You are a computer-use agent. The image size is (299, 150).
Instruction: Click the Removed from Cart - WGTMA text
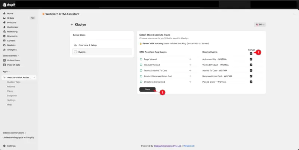click(x=217, y=76)
